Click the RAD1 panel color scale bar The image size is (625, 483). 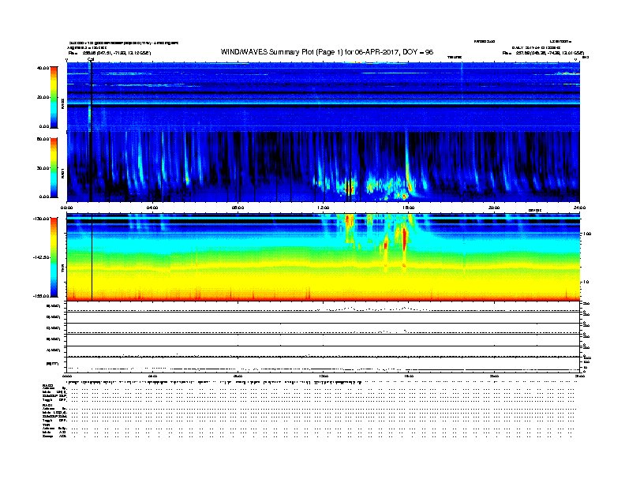pos(54,168)
